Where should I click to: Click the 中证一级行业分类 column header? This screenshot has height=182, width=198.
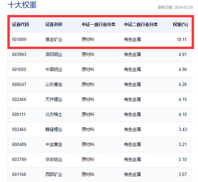point(98,24)
